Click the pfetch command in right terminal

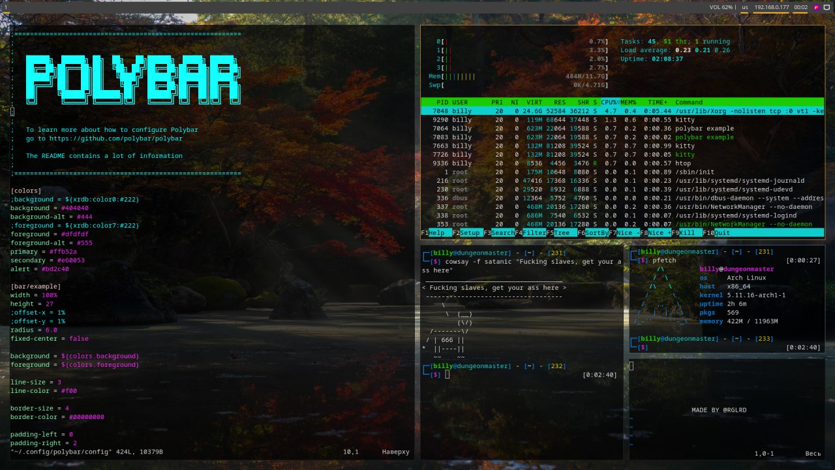click(x=665, y=260)
